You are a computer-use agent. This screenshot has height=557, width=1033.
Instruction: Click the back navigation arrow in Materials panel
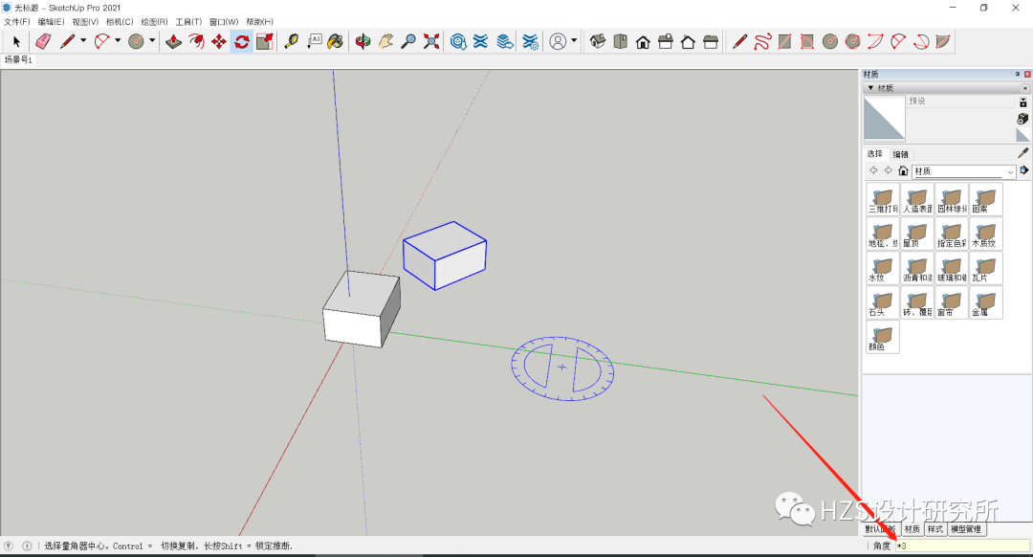(873, 169)
